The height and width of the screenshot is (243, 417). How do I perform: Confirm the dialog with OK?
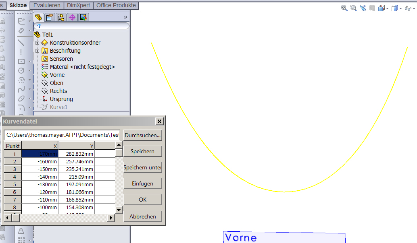click(x=142, y=200)
